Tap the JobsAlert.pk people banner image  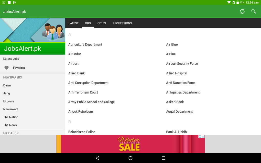click(x=33, y=30)
